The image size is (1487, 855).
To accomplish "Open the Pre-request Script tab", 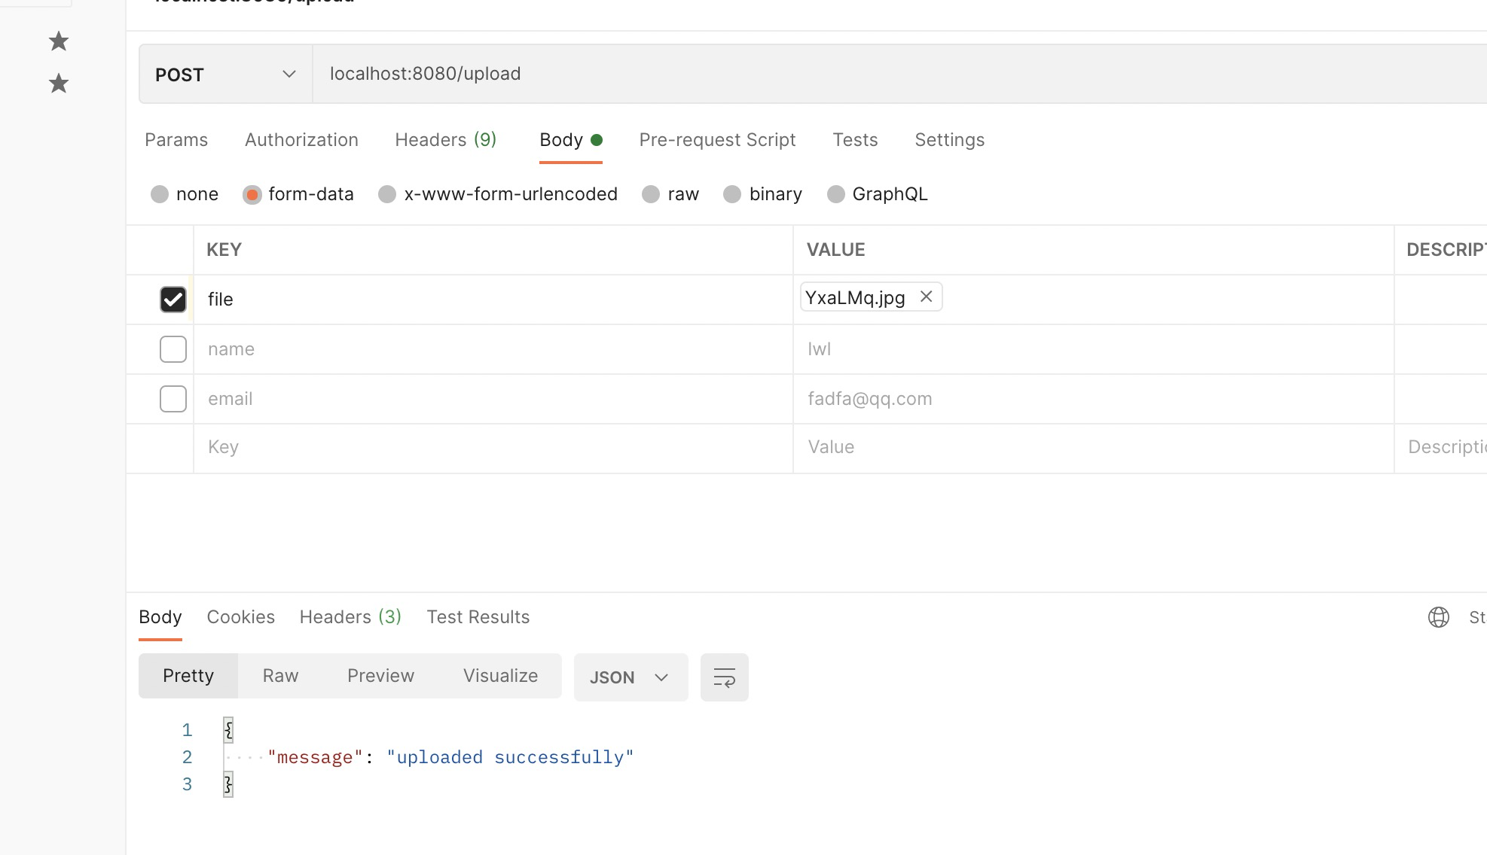I will coord(717,140).
